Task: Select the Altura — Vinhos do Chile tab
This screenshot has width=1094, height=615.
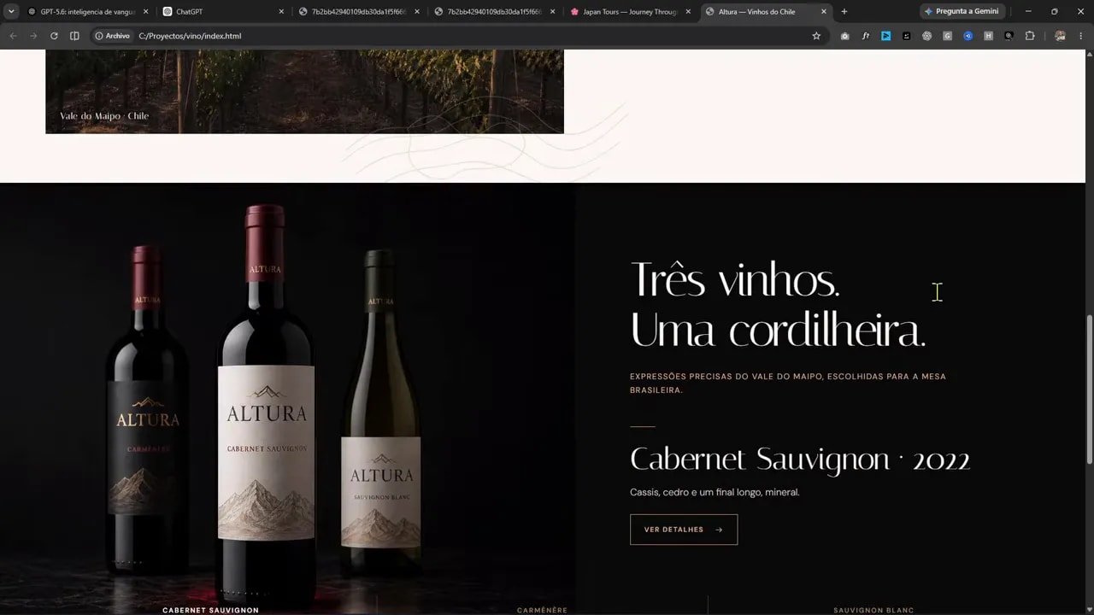Action: (766, 12)
